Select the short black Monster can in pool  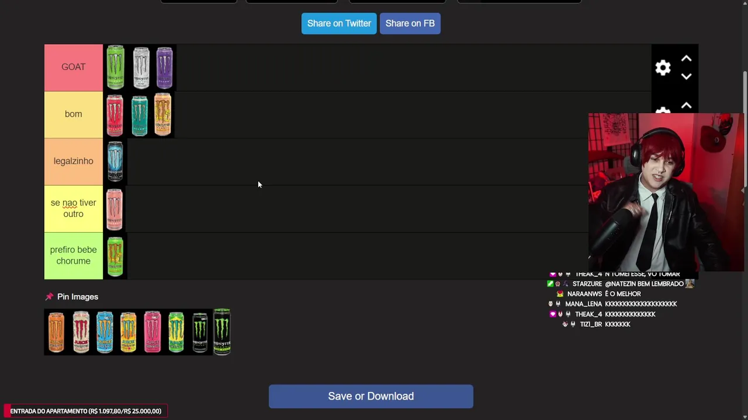point(200,332)
